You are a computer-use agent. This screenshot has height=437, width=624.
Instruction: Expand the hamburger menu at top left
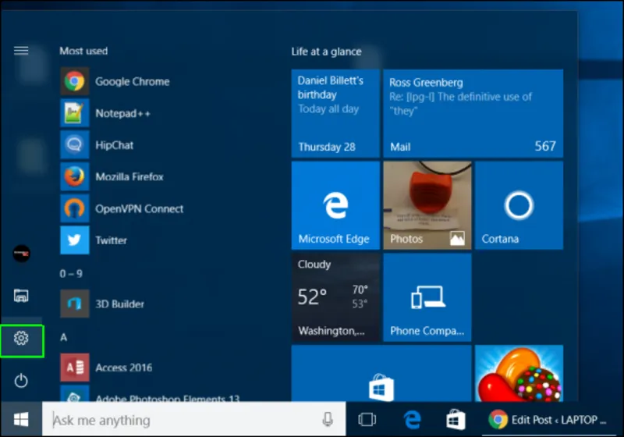pos(21,51)
